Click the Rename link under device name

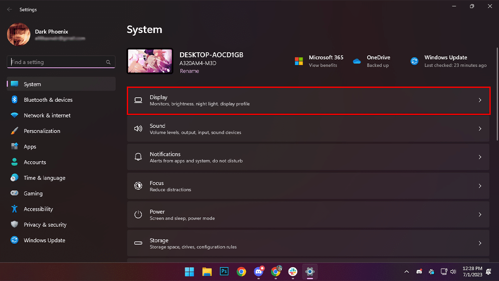(x=189, y=71)
